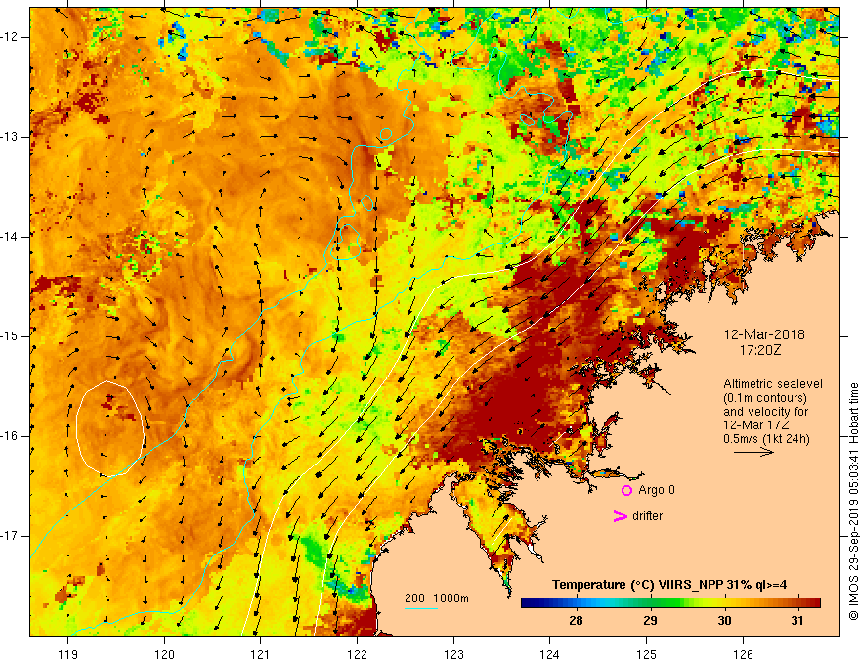
Task: Click the colorbar value 28
Action: pos(576,621)
